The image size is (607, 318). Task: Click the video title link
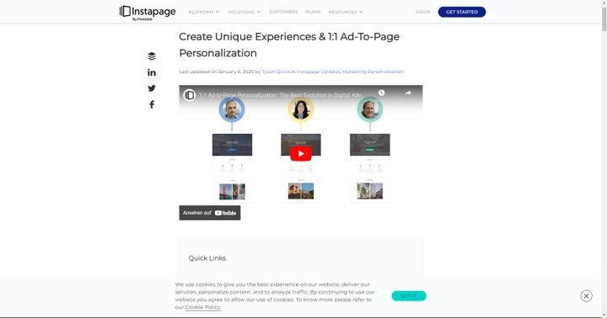pos(280,95)
